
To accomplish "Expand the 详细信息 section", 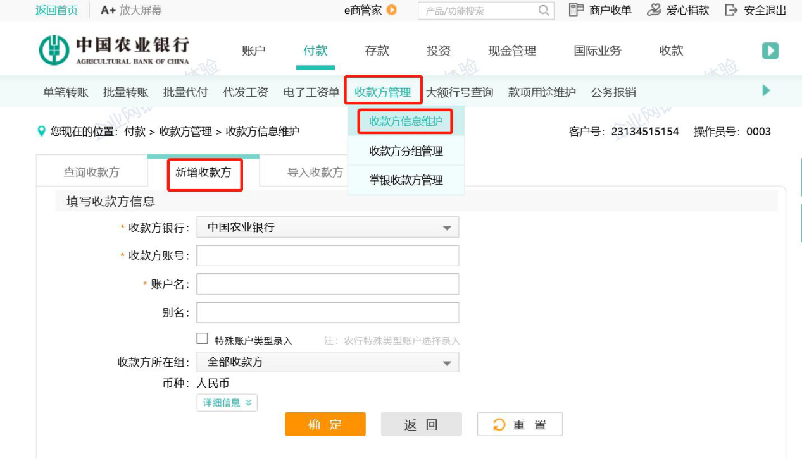I will click(x=227, y=403).
